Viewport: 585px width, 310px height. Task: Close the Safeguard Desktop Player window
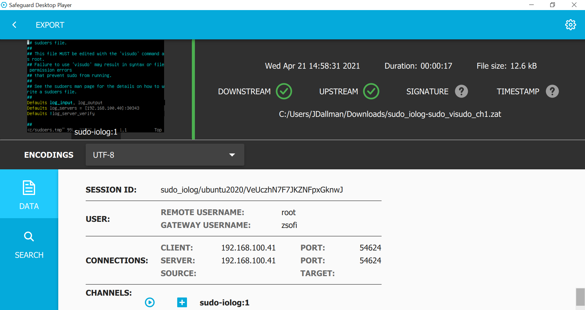pyautogui.click(x=574, y=5)
